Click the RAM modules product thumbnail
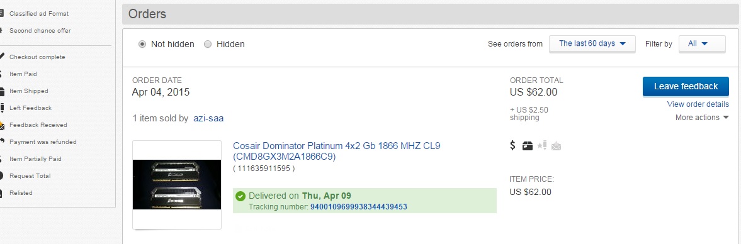This screenshot has height=244, width=741. 177,184
